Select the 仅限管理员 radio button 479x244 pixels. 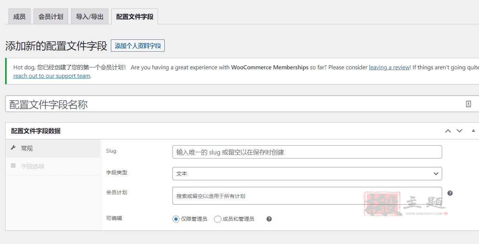coord(176,219)
